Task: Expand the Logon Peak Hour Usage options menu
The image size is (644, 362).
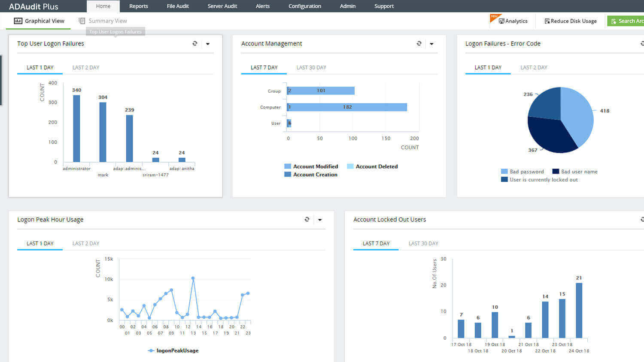Action: 320,219
